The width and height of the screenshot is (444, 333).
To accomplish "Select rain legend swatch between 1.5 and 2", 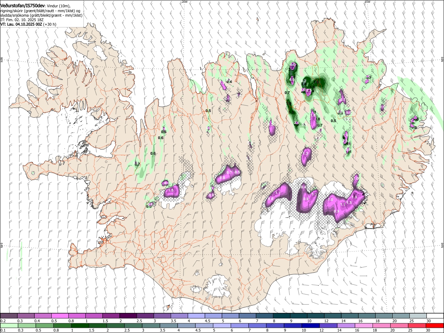I will 98,326.
